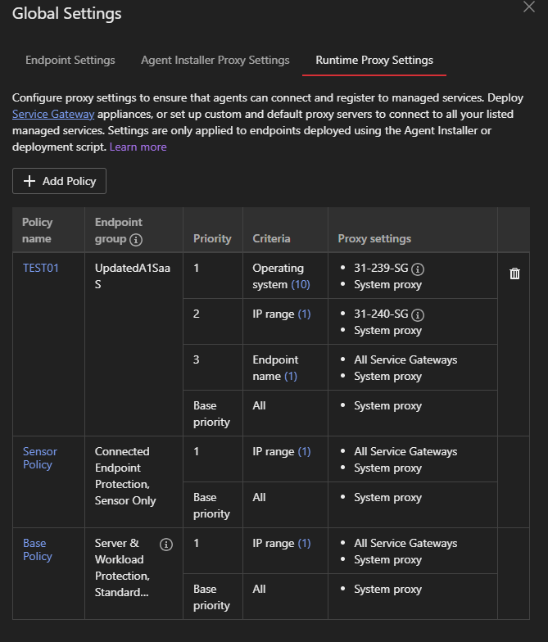548x642 pixels.
Task: Select the Runtime Proxy Settings tab
Action: coord(374,61)
